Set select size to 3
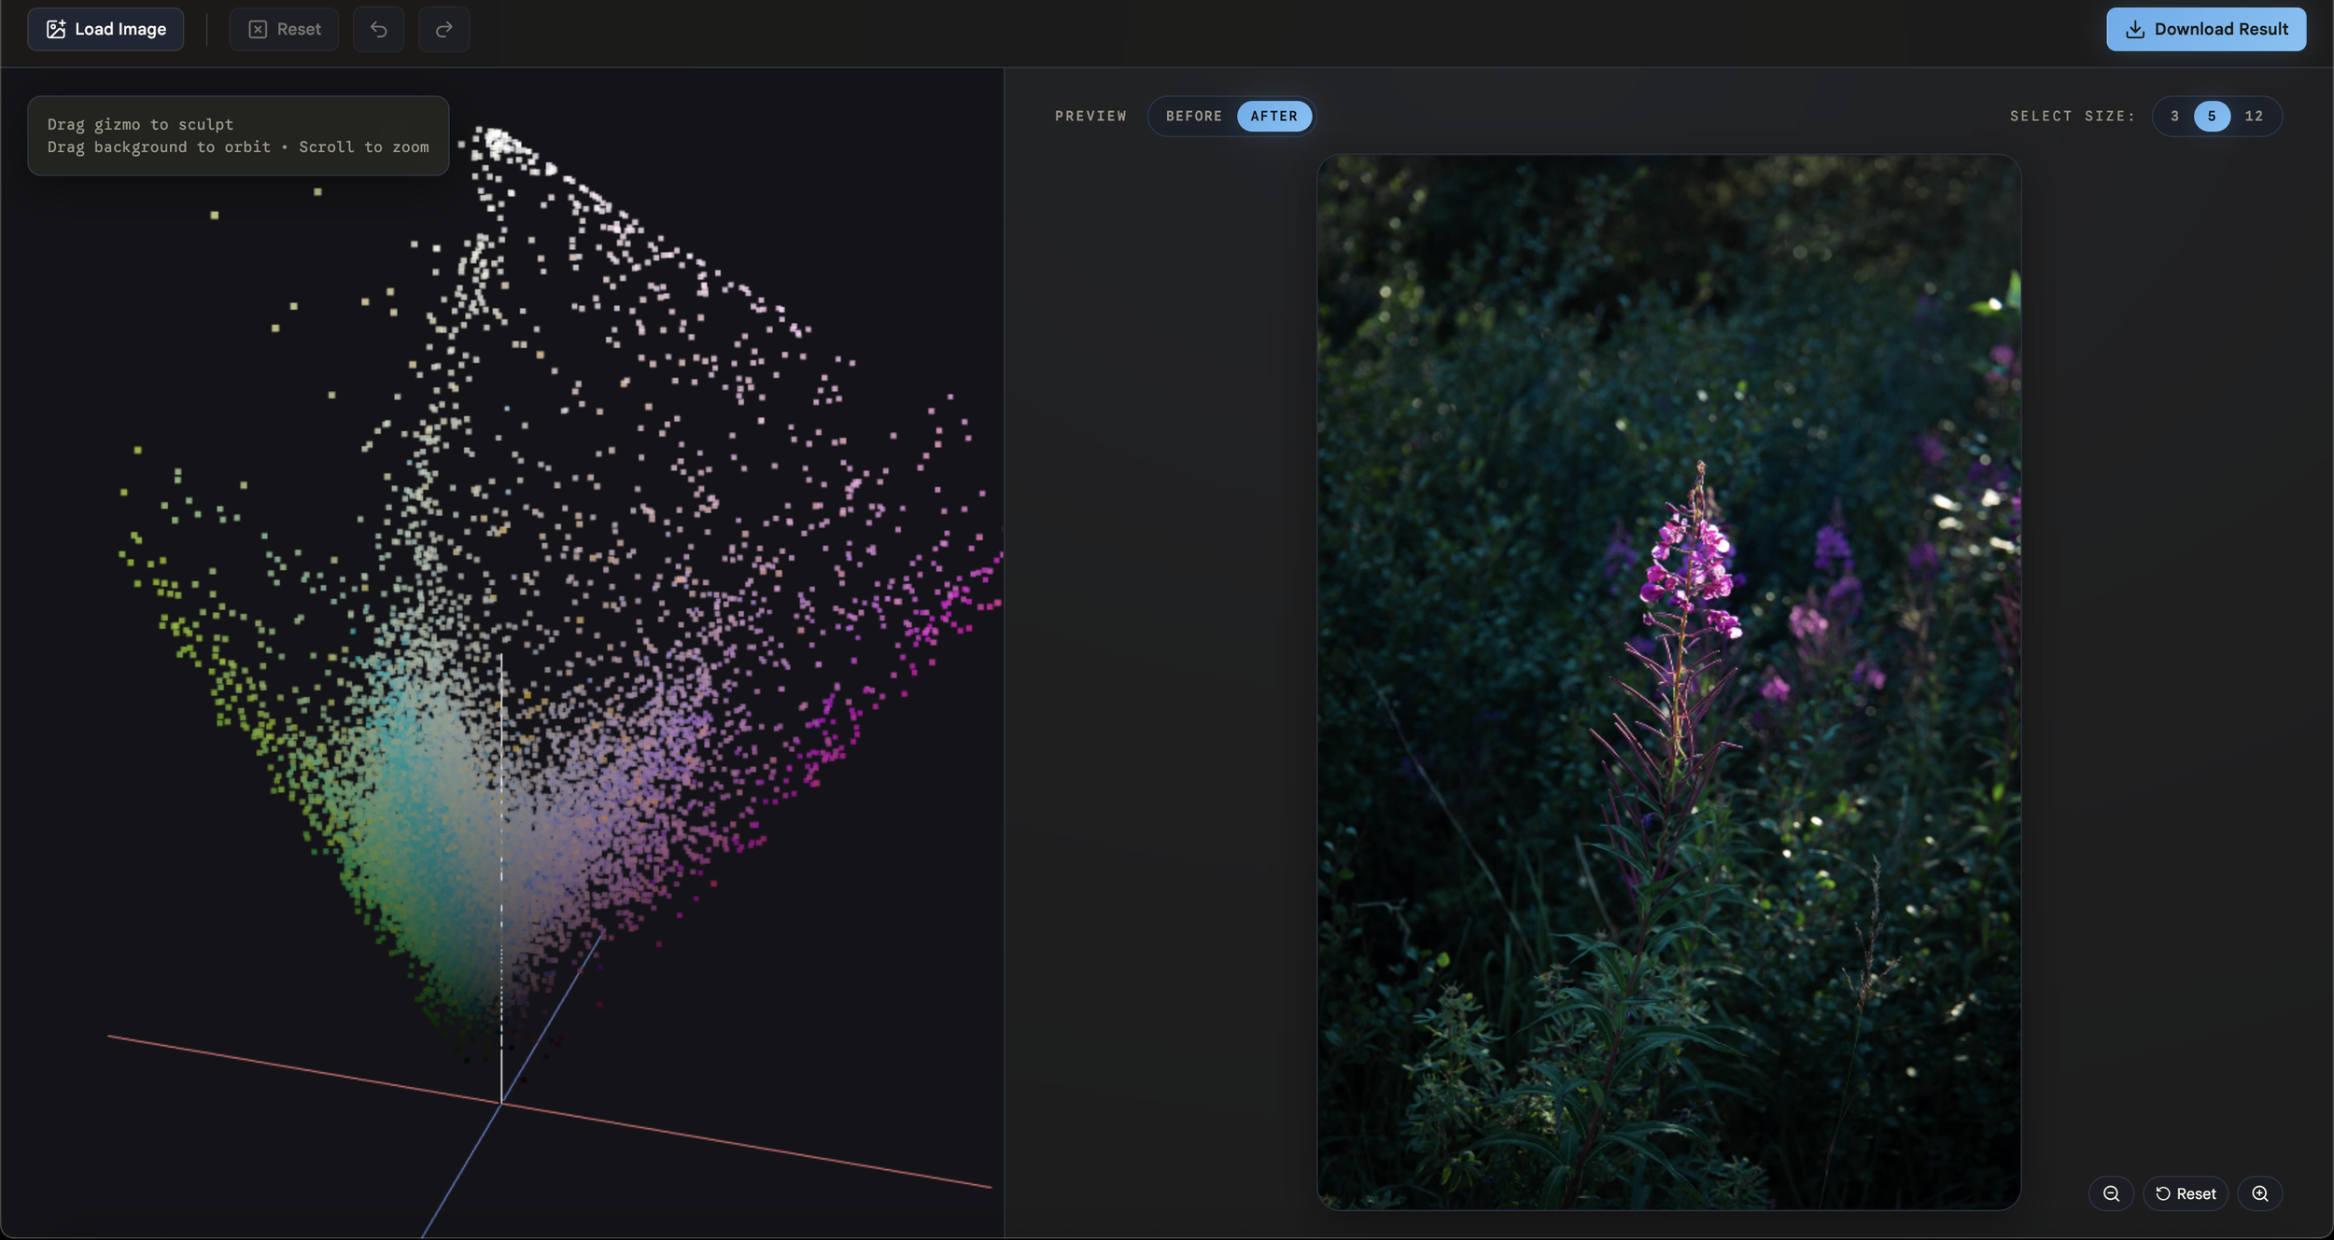The width and height of the screenshot is (2334, 1240). (x=2174, y=116)
